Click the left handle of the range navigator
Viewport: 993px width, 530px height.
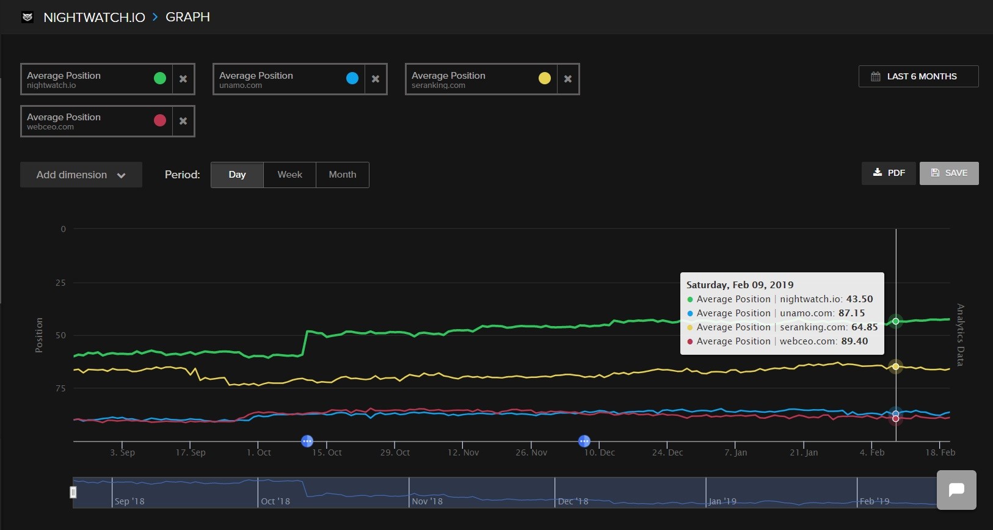(73, 492)
